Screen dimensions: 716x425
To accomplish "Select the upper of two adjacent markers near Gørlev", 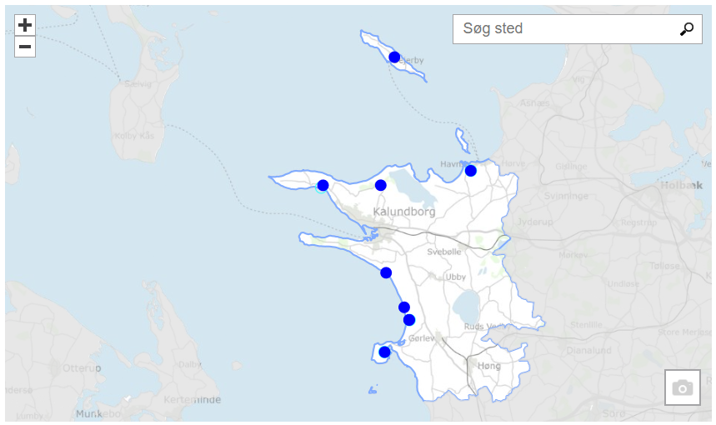I will 404,307.
